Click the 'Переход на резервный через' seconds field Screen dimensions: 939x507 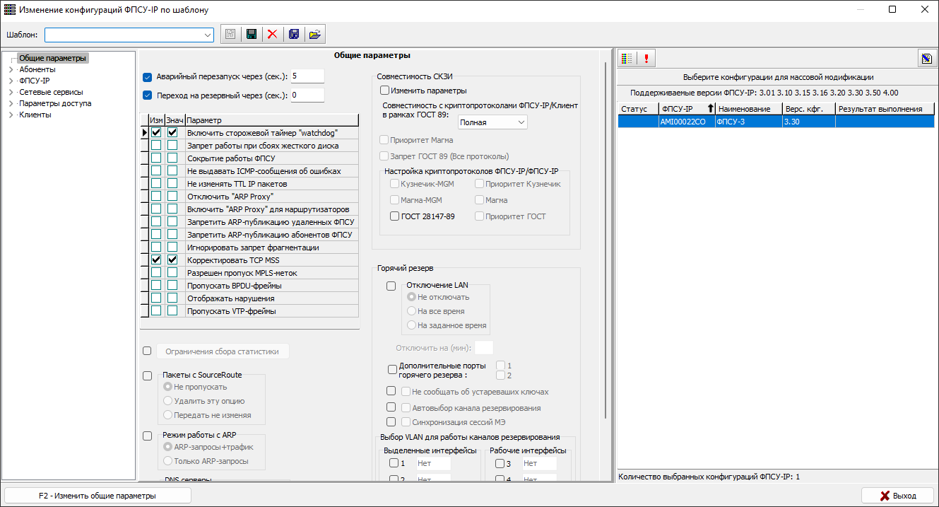(x=307, y=95)
